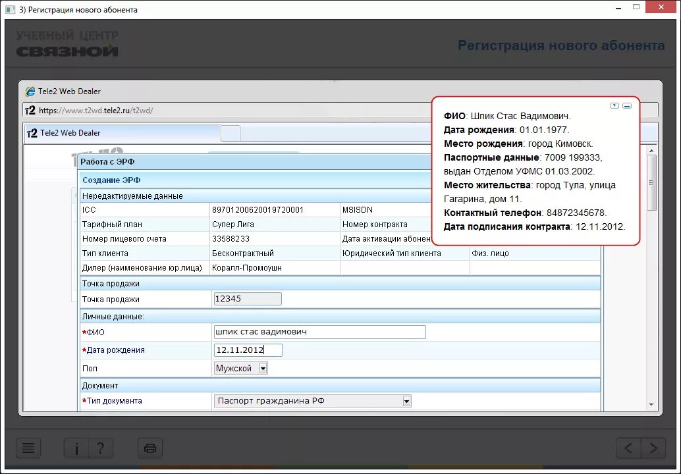Select the Tele2 Web Dealer browser tab

pos(122,133)
